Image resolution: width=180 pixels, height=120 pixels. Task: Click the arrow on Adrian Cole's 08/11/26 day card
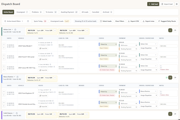click(55, 30)
